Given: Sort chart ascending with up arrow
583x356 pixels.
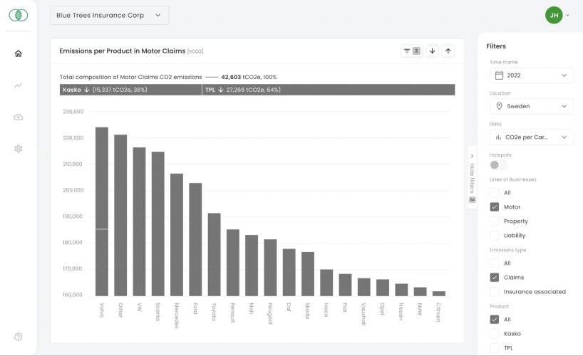Looking at the screenshot, I should point(448,51).
